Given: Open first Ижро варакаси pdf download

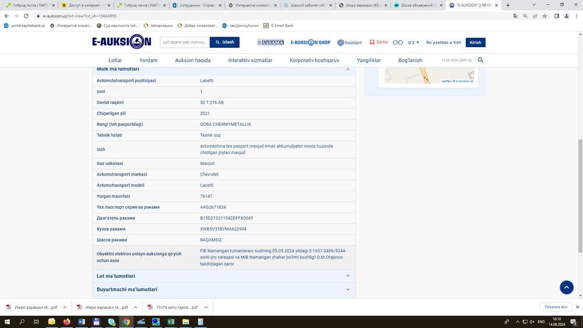Looking at the screenshot, I should pyautogui.click(x=32, y=307).
